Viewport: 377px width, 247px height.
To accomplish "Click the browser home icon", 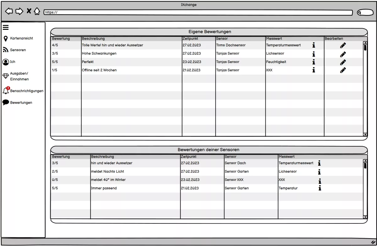I will (x=37, y=12).
